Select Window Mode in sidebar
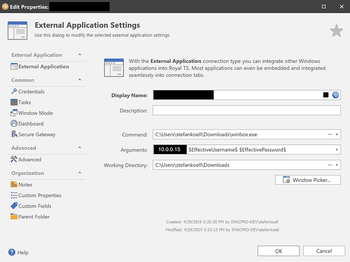The height and width of the screenshot is (262, 350). 35,113
